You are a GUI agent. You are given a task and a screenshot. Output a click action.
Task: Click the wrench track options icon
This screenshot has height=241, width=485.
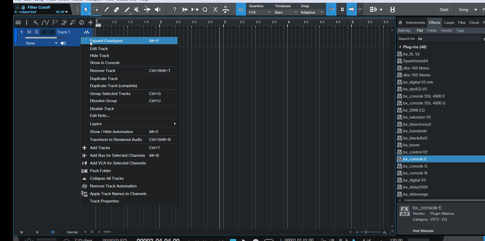click(36, 22)
